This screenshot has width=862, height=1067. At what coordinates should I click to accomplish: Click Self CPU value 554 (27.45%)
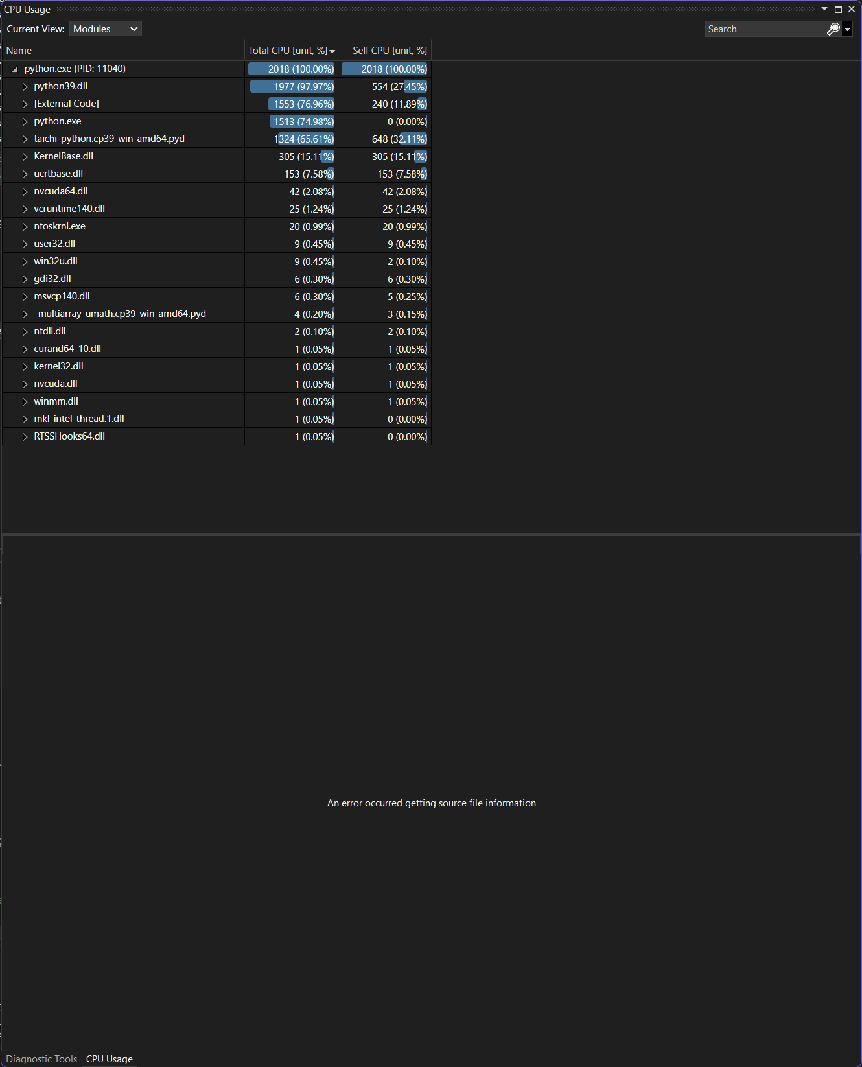pyautogui.click(x=400, y=87)
